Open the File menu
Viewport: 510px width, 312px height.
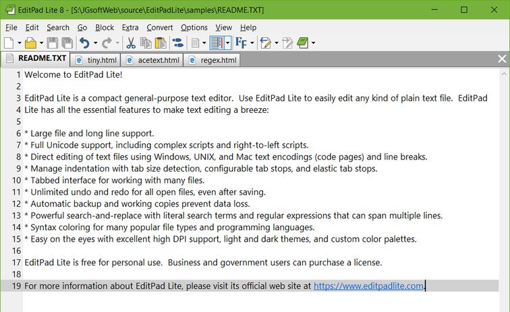point(11,28)
